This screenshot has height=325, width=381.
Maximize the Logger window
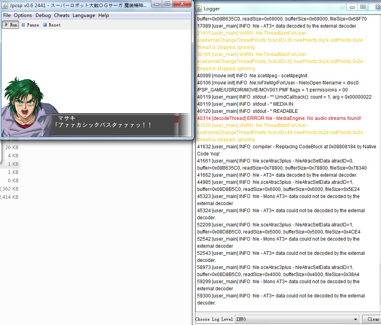(x=363, y=7)
